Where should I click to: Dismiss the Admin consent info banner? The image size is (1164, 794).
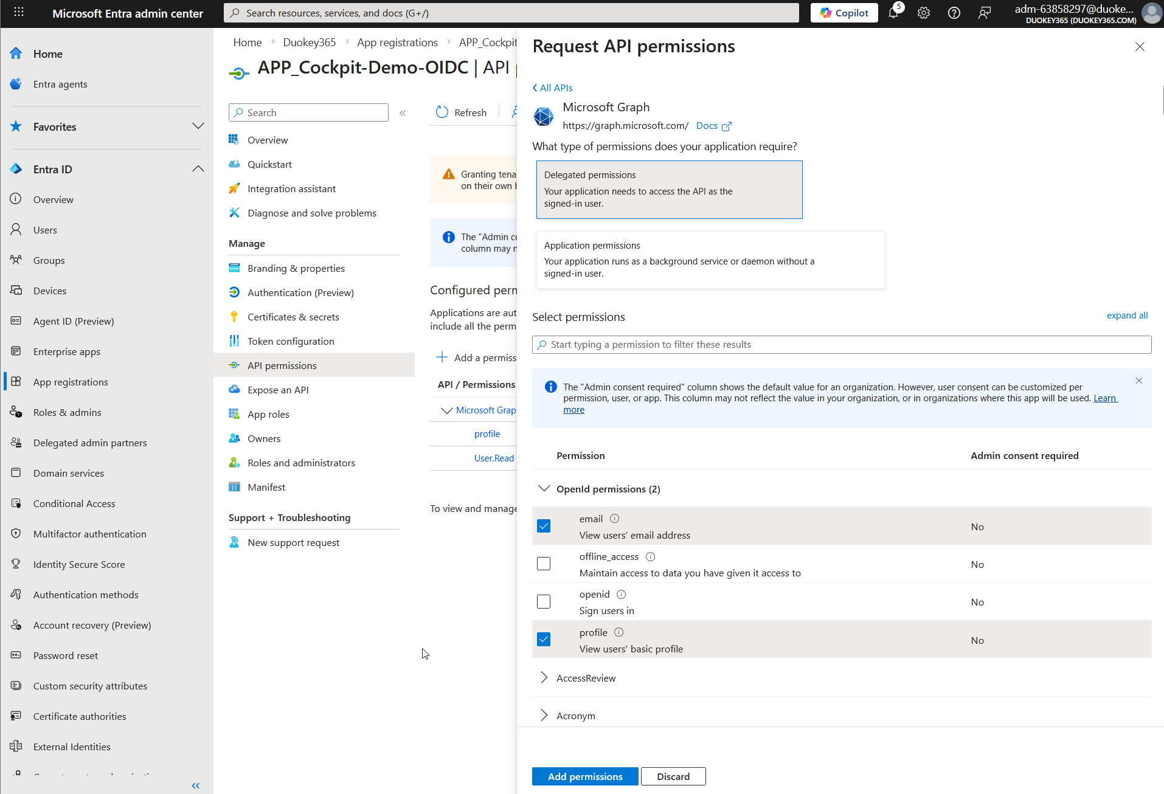click(1139, 381)
